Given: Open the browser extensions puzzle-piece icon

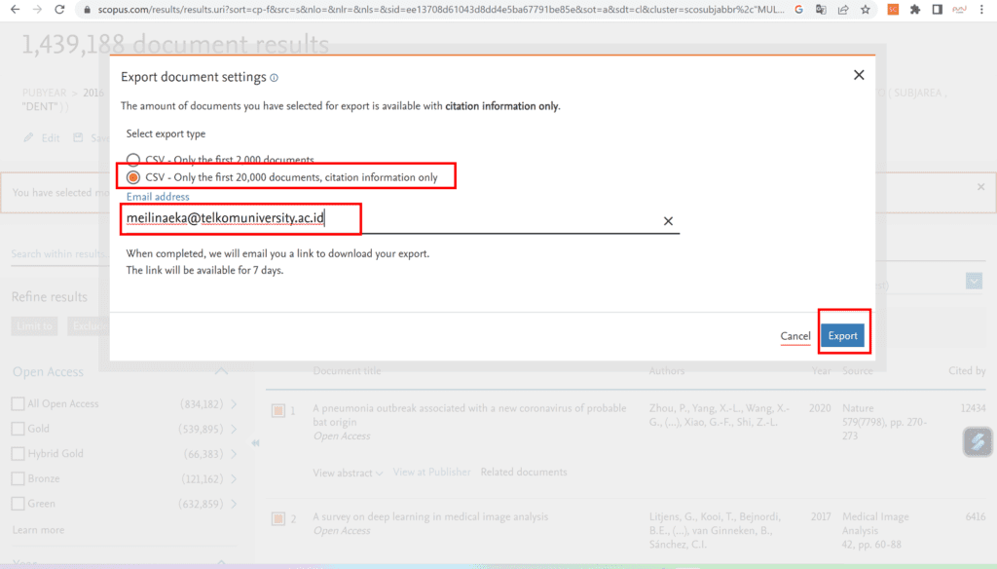Looking at the screenshot, I should coord(914,10).
